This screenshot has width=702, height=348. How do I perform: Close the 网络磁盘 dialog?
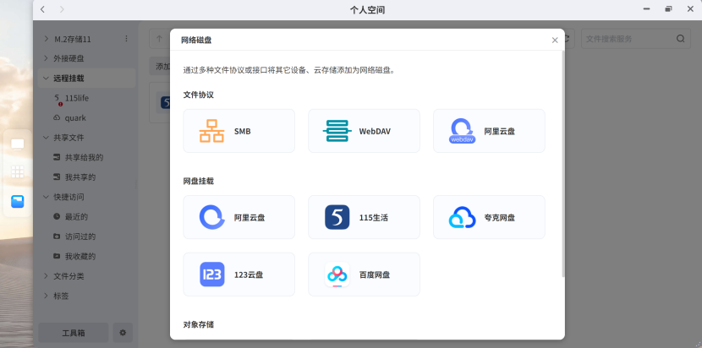555,41
